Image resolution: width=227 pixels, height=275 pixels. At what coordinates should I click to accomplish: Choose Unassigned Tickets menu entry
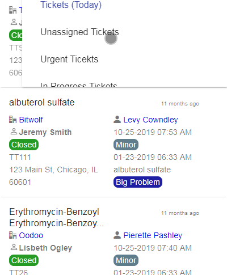click(x=79, y=32)
